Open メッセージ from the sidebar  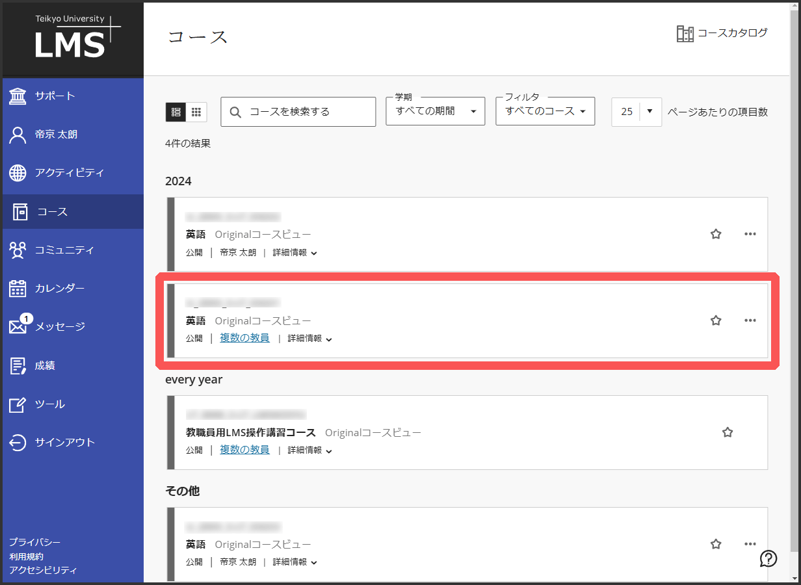pos(62,326)
